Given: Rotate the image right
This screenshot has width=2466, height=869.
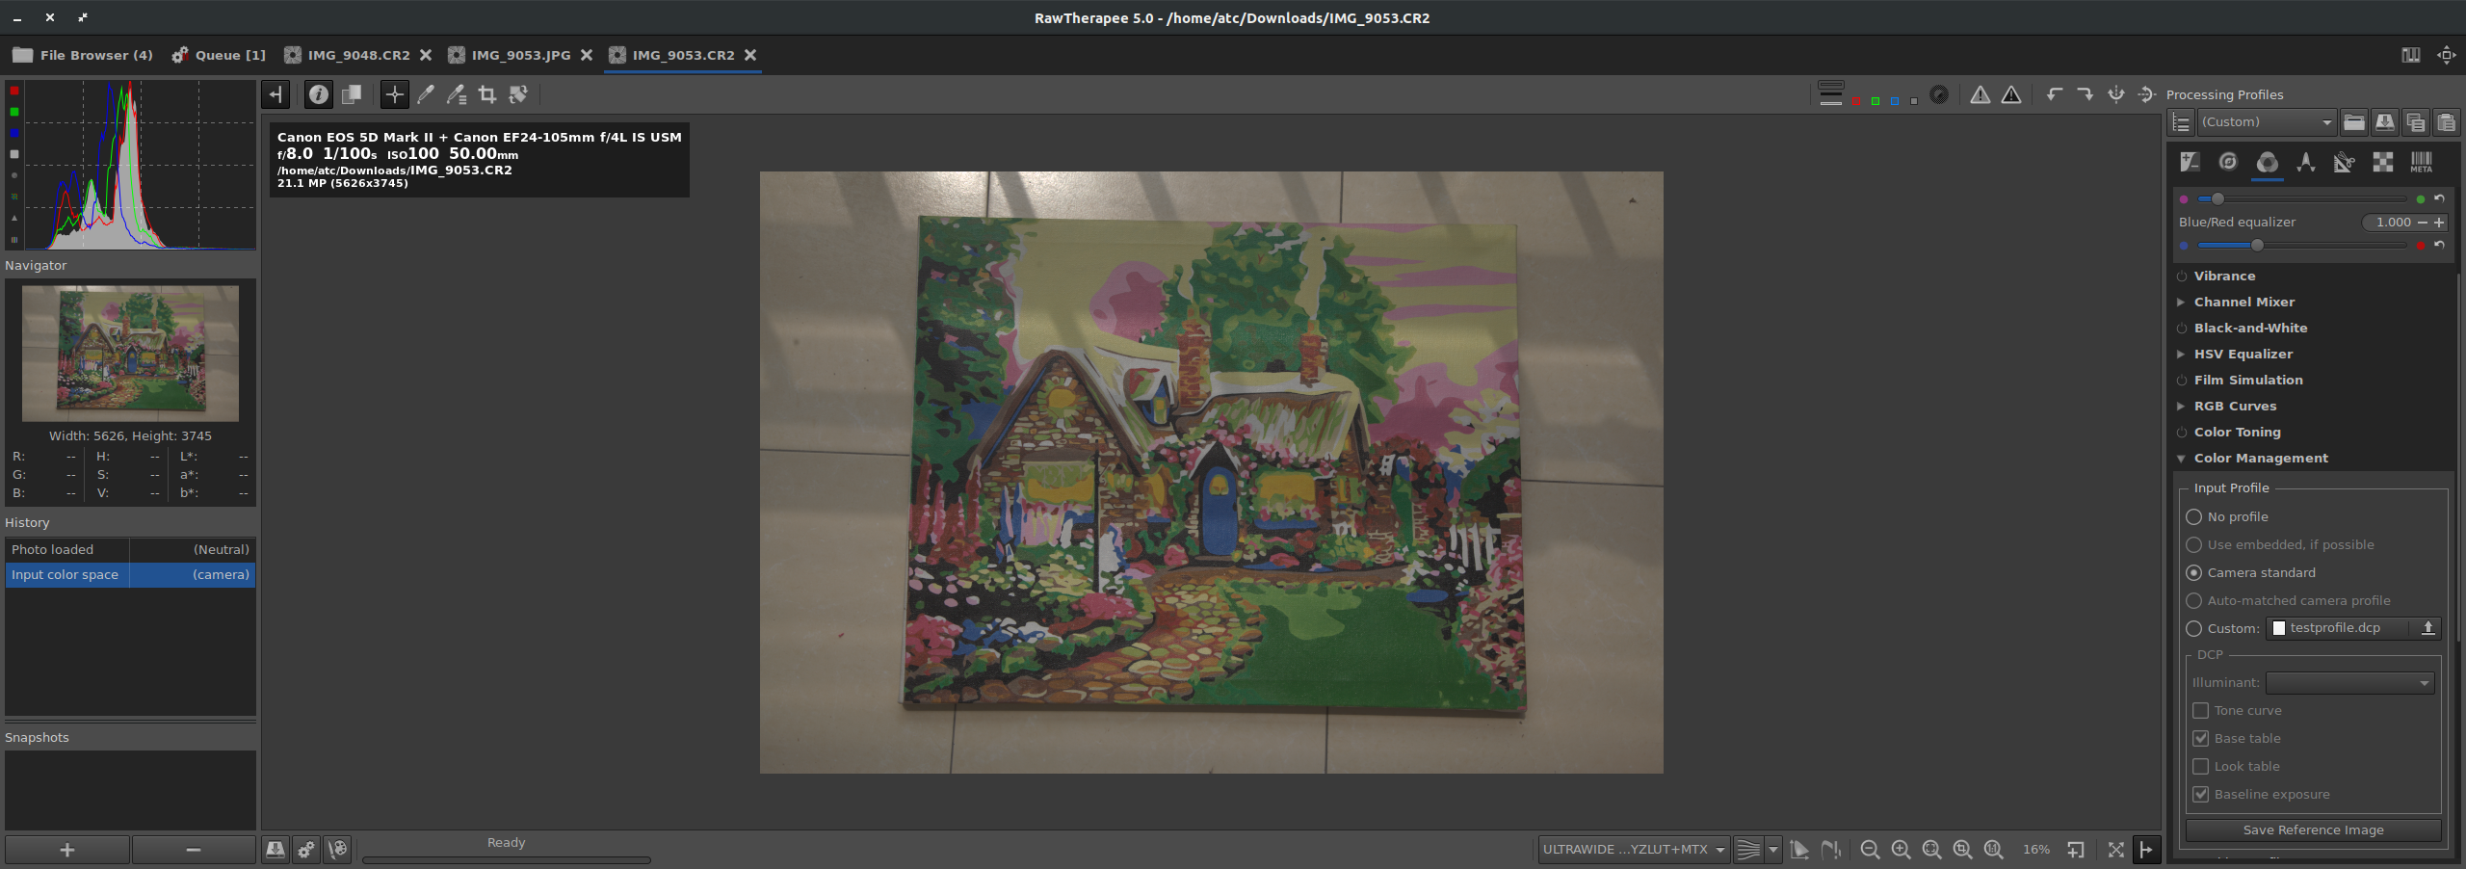Looking at the screenshot, I should (x=2086, y=94).
